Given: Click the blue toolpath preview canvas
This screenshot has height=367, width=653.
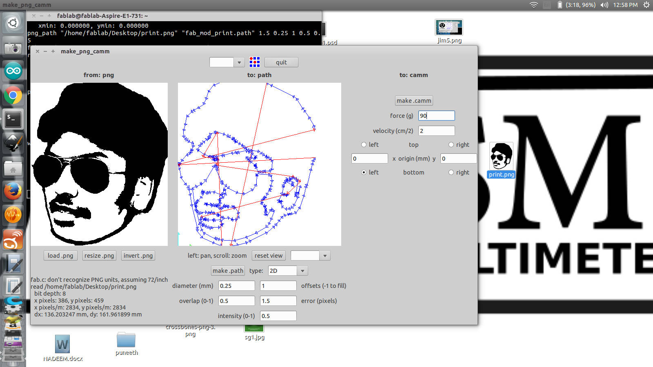Looking at the screenshot, I should (260, 164).
